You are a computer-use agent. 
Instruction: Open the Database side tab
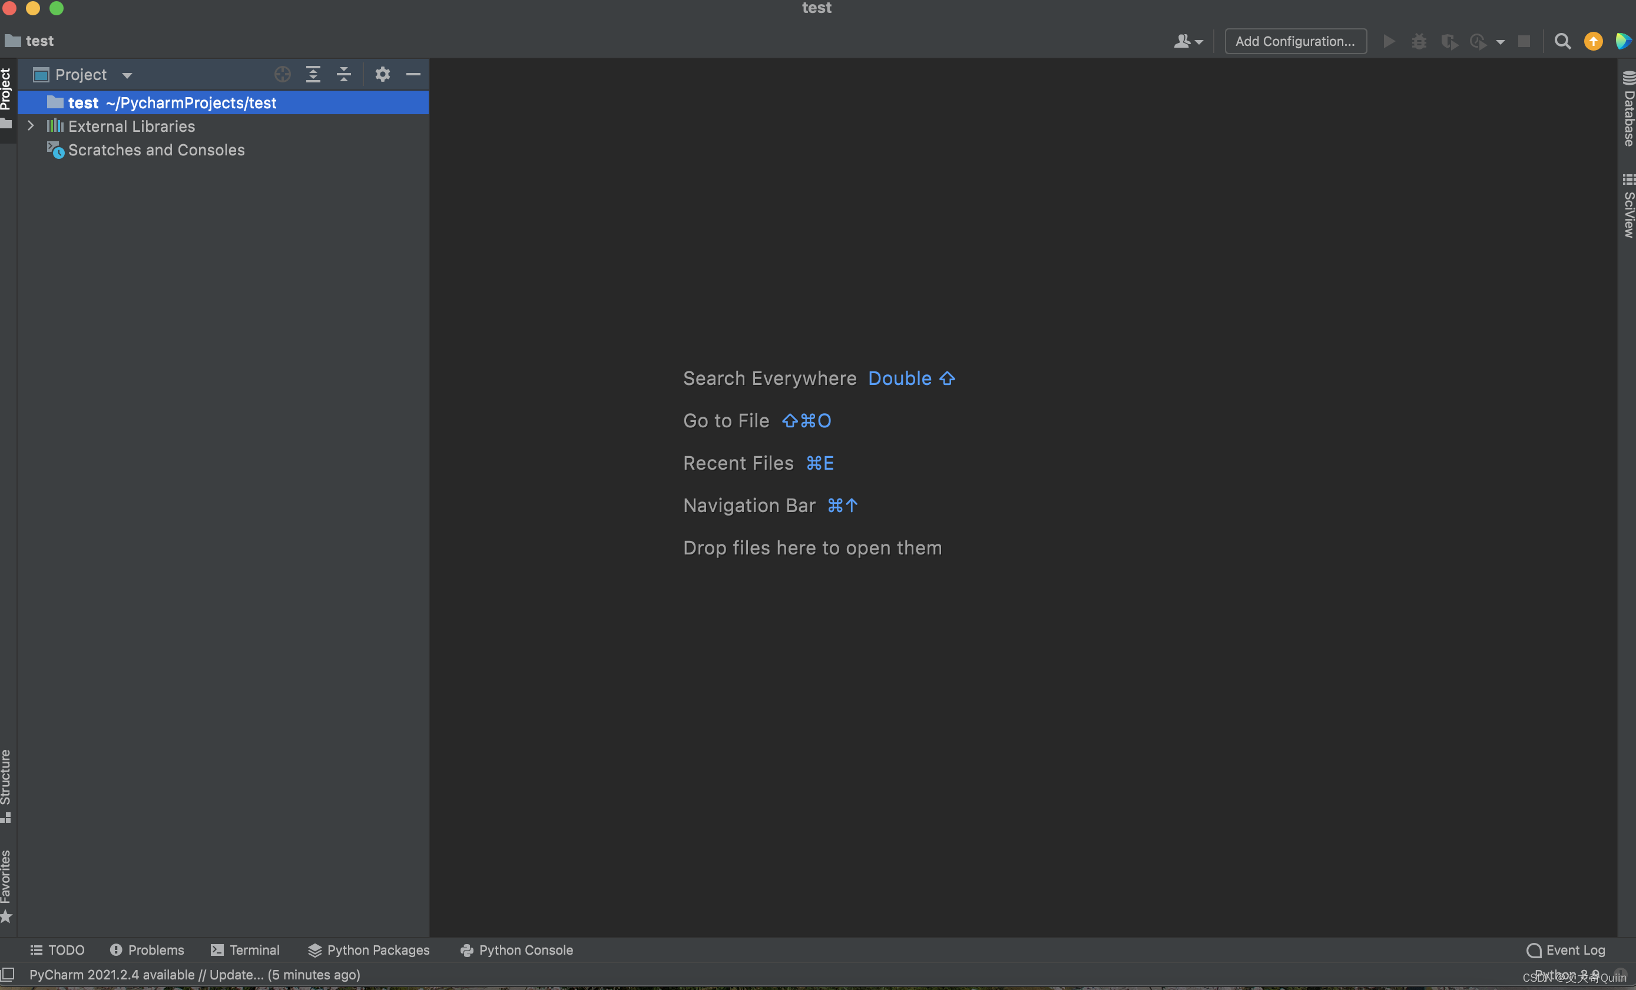tap(1628, 108)
